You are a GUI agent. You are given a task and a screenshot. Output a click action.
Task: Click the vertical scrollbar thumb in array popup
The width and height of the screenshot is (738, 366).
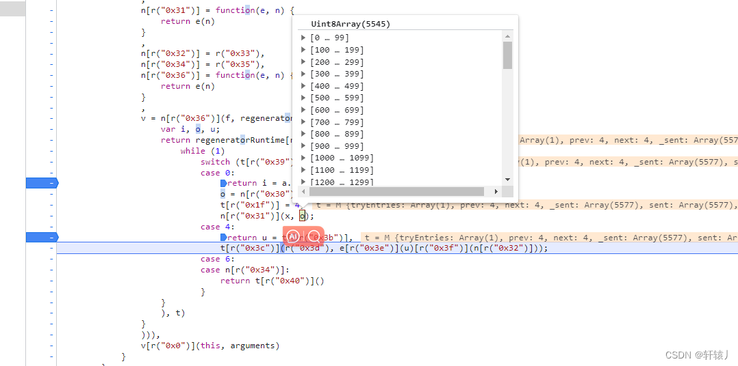coord(507,55)
